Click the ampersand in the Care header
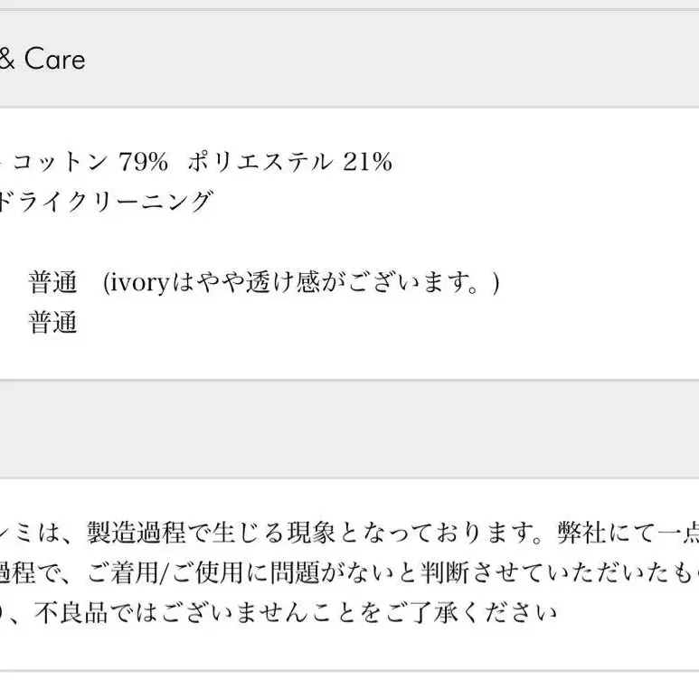 pos(7,60)
